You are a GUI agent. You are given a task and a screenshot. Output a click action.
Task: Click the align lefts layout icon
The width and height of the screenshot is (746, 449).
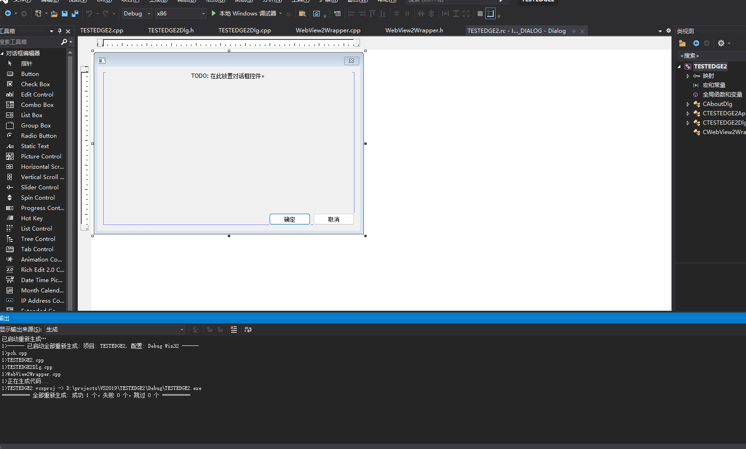(x=351, y=14)
